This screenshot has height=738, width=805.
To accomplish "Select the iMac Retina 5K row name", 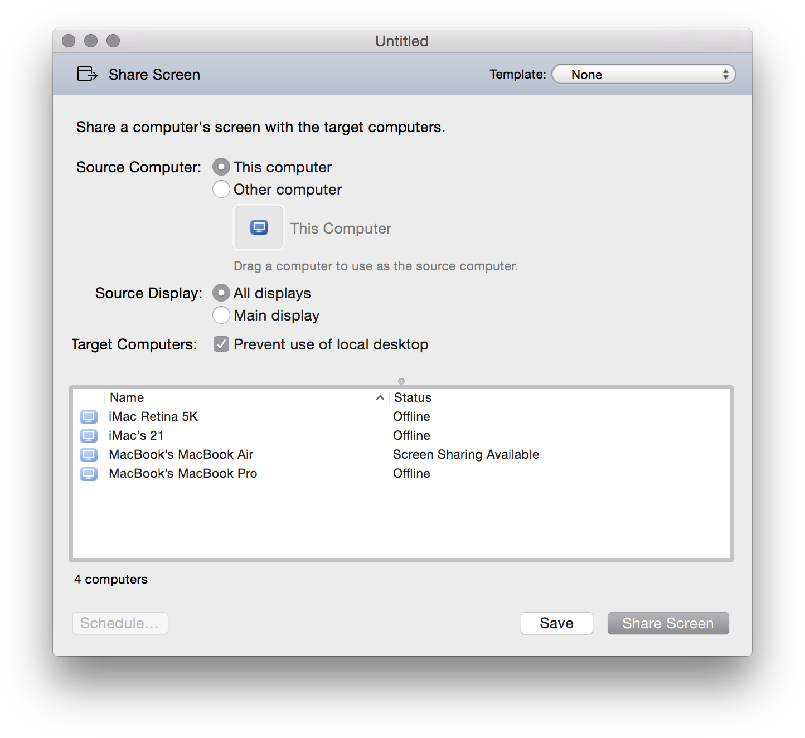I will pos(153,416).
